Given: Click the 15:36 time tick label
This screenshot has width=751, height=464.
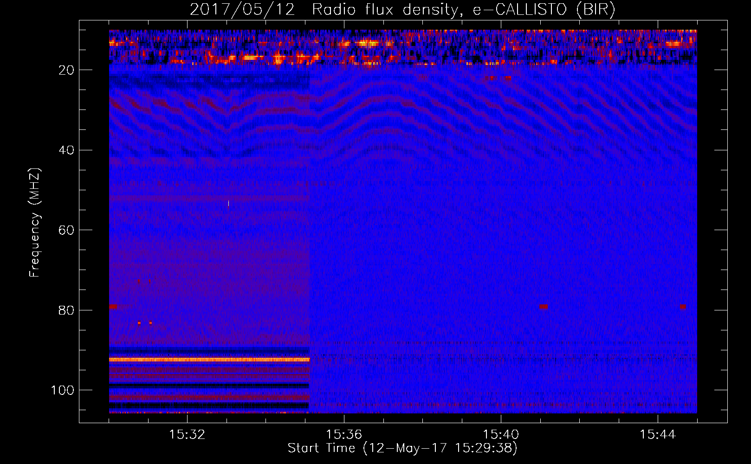Looking at the screenshot, I should click(x=344, y=434).
